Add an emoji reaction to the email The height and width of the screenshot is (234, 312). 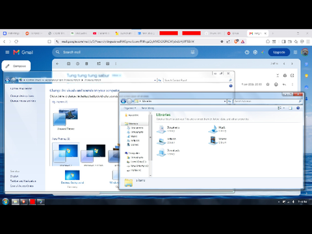[276, 84]
